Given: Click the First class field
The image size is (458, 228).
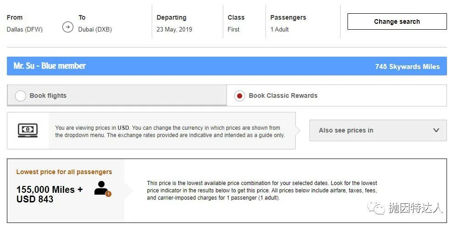Looking at the screenshot, I should [x=233, y=29].
